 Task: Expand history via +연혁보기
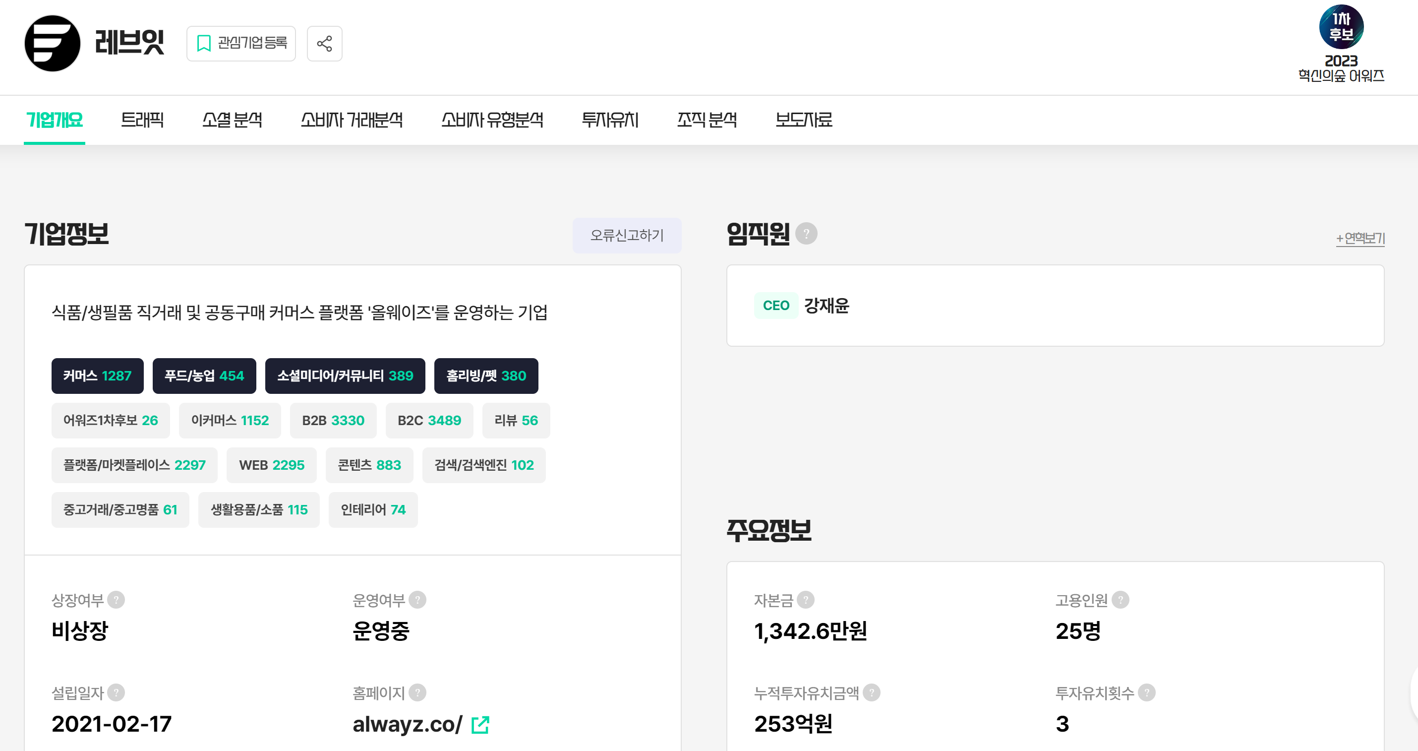pyautogui.click(x=1359, y=239)
